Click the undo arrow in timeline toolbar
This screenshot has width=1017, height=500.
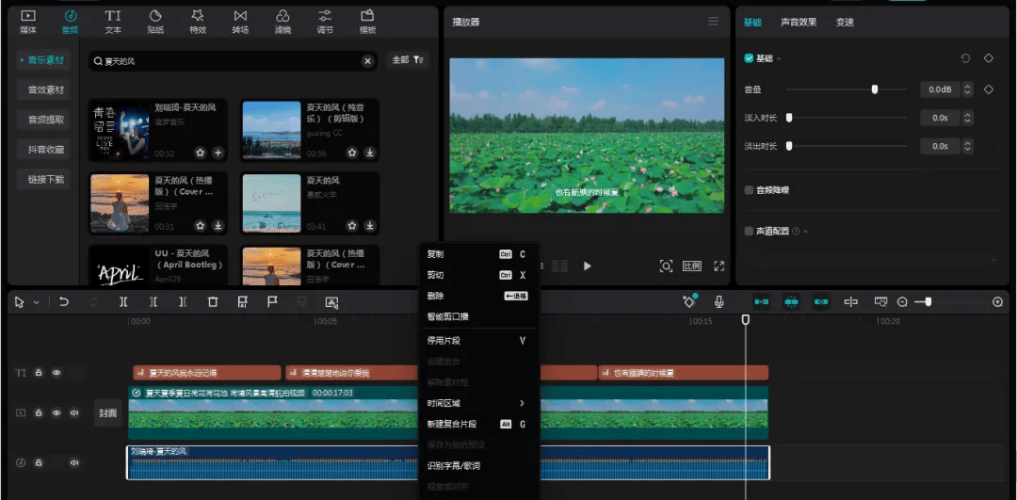[x=64, y=301]
